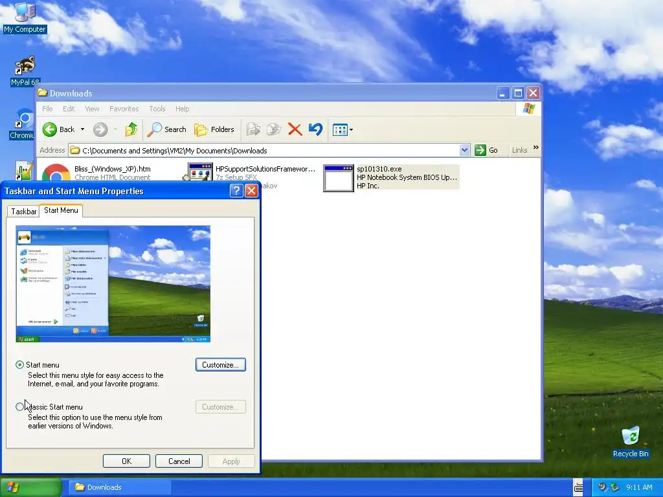Click the Undo toolbar icon
Screen dimensions: 663x497
point(315,129)
